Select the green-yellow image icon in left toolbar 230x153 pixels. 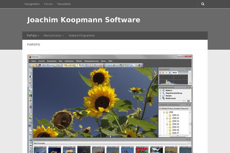tap(31, 118)
